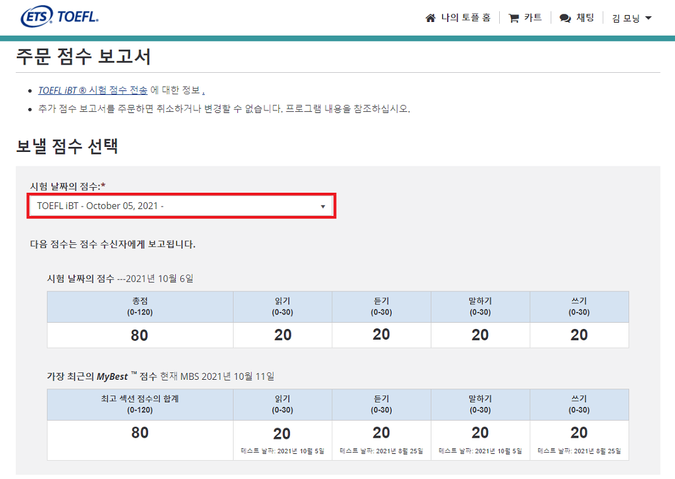Click 듣기 header in test date table
The image size is (675, 479).
pyautogui.click(x=381, y=307)
